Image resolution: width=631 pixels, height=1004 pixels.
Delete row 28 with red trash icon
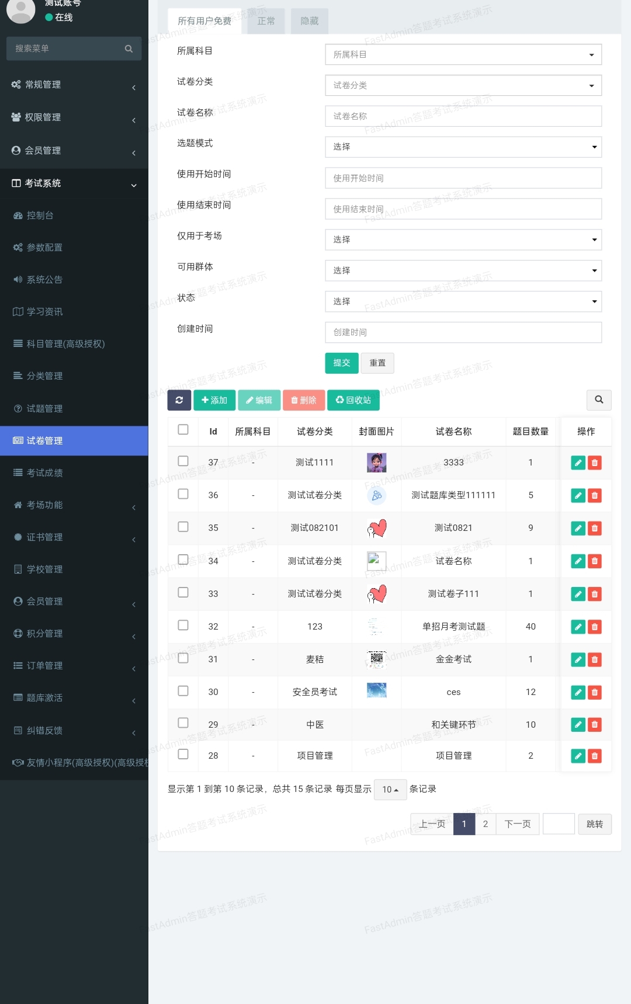(x=595, y=756)
